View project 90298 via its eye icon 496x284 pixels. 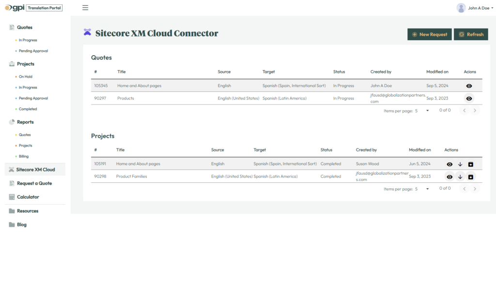pos(449,177)
